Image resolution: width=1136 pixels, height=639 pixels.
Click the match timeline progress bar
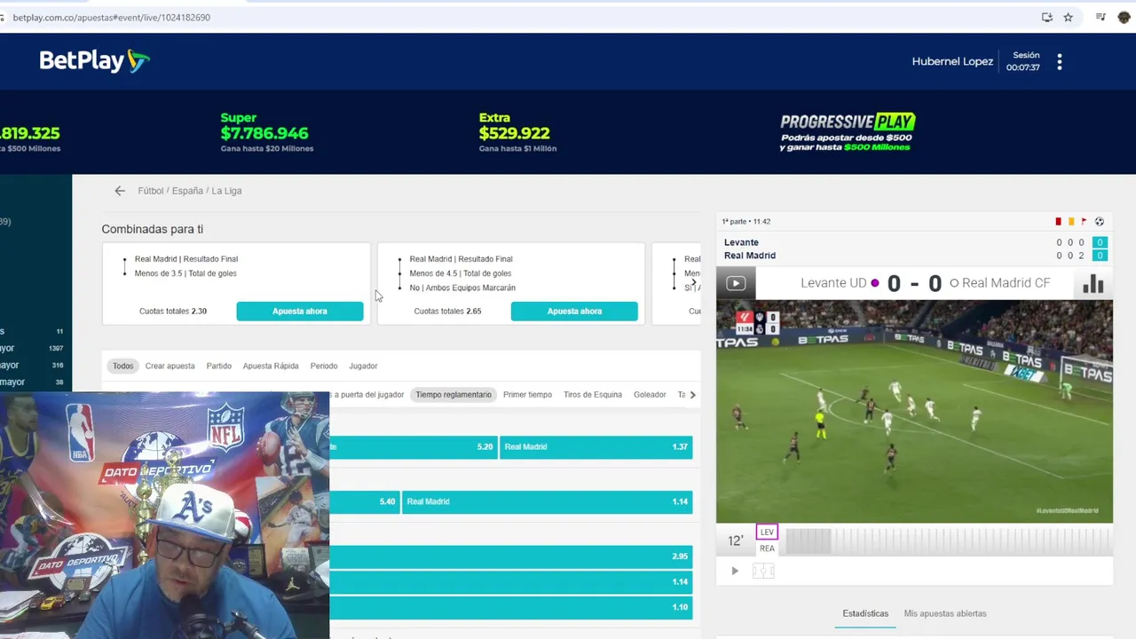click(x=947, y=540)
